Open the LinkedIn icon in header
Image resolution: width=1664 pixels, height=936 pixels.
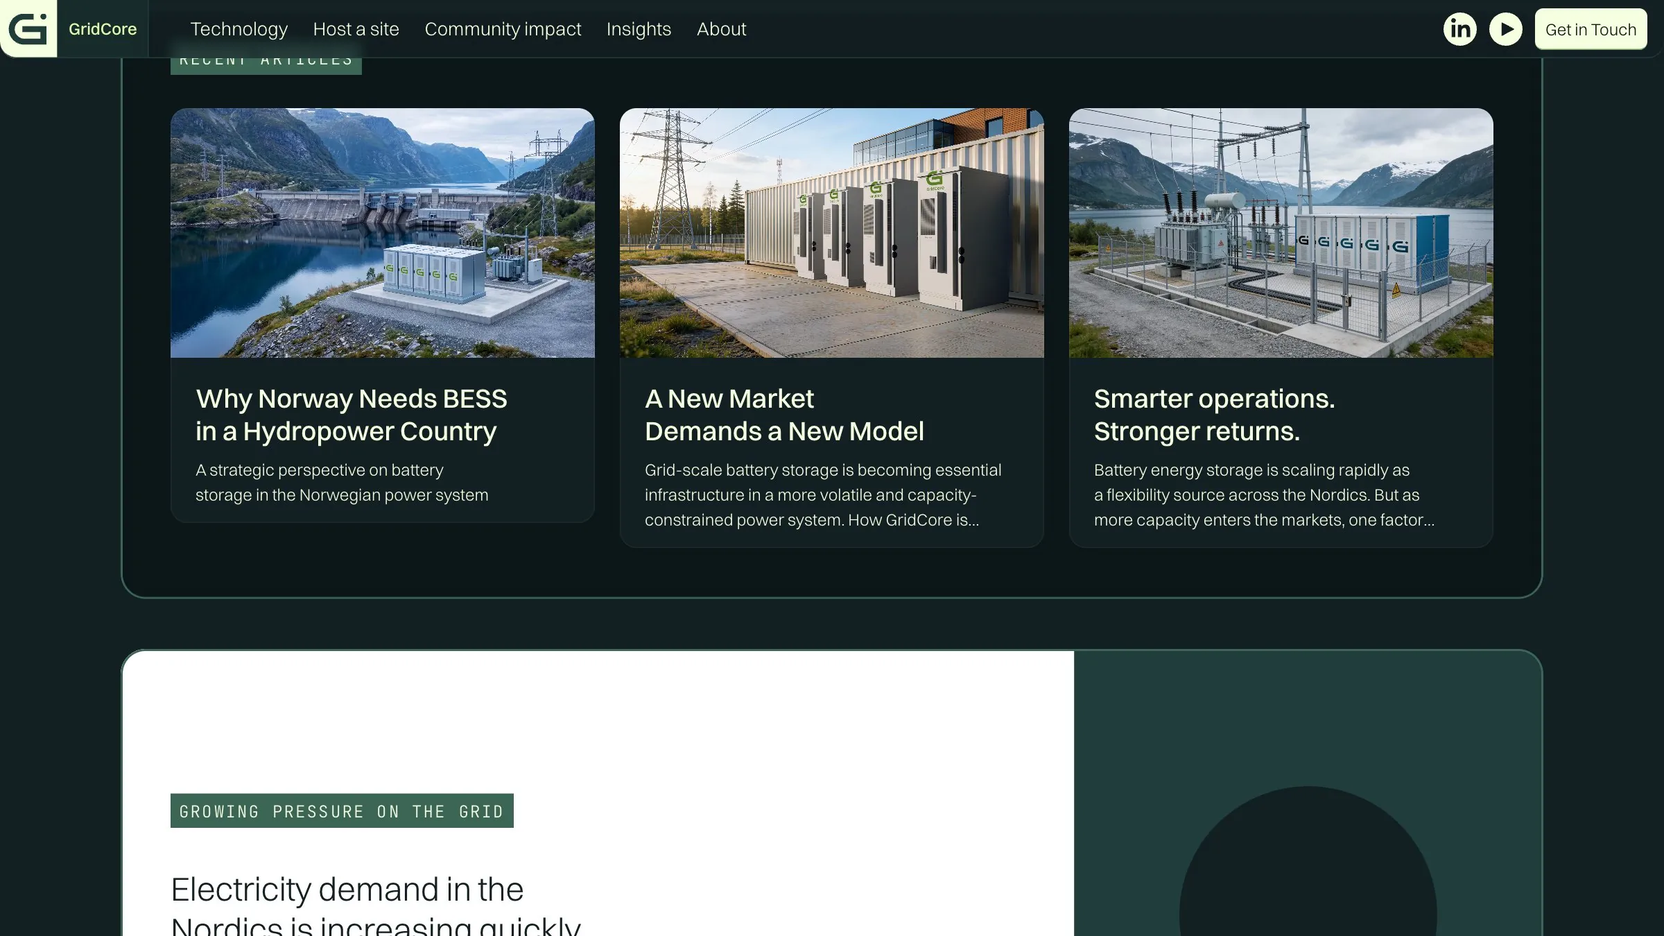click(x=1460, y=29)
